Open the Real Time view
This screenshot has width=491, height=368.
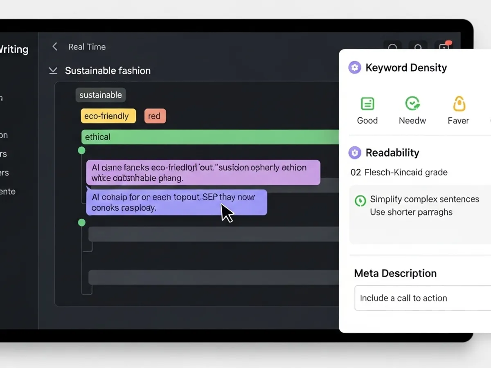[87, 47]
